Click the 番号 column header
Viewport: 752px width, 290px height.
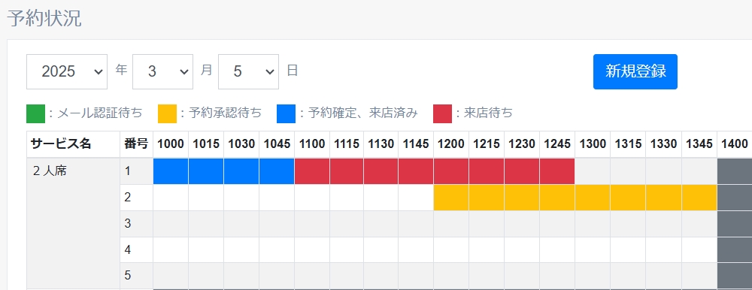[x=137, y=143]
